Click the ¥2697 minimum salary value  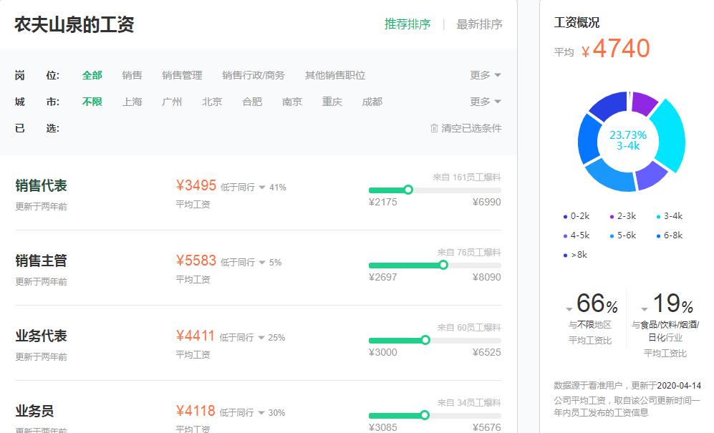(383, 277)
